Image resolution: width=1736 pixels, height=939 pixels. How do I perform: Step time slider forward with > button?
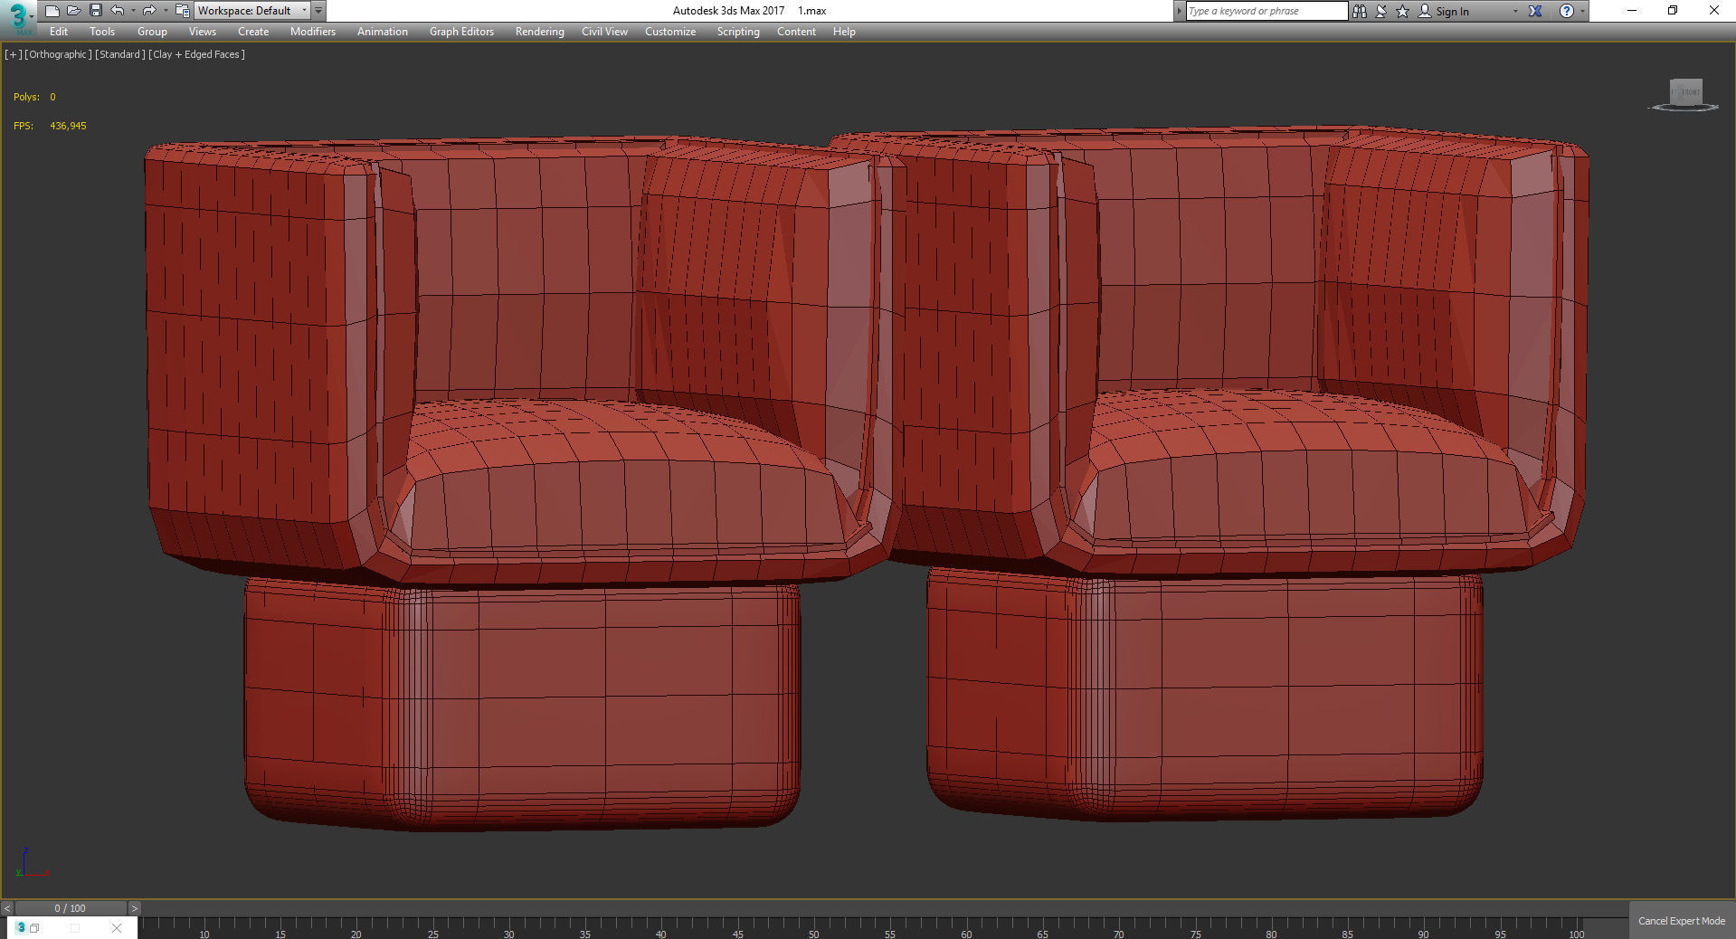tap(135, 908)
